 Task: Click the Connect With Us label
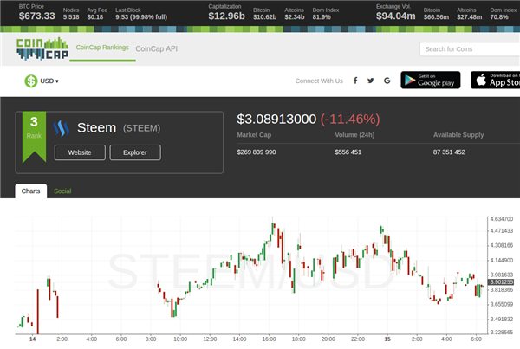pos(319,81)
